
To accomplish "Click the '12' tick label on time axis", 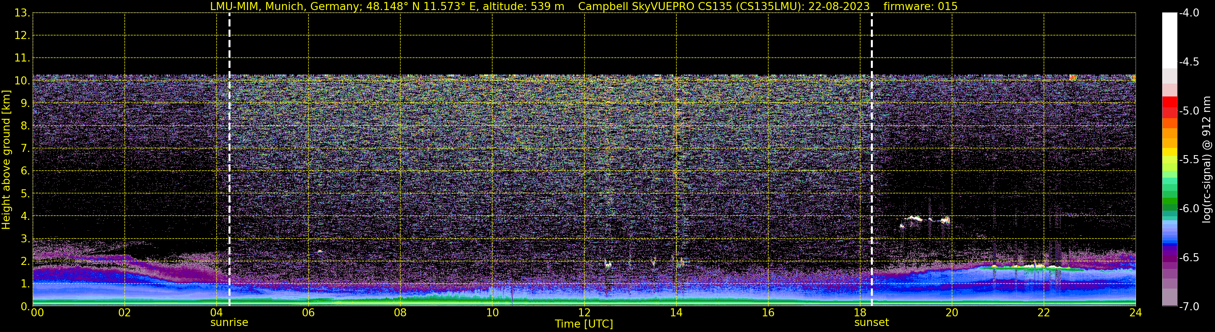I will [x=584, y=313].
